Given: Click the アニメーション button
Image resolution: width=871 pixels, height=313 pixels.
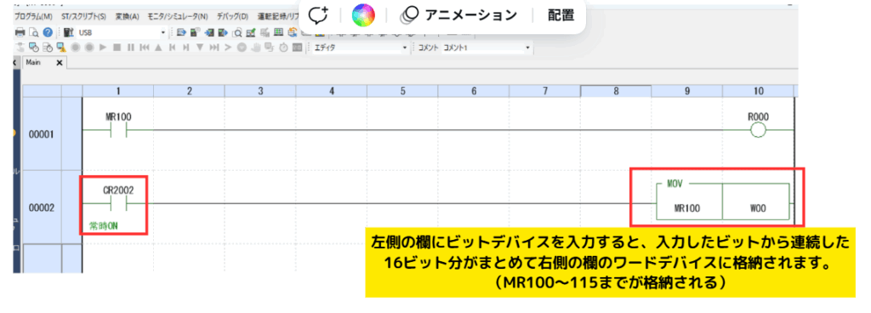Looking at the screenshot, I should (460, 15).
